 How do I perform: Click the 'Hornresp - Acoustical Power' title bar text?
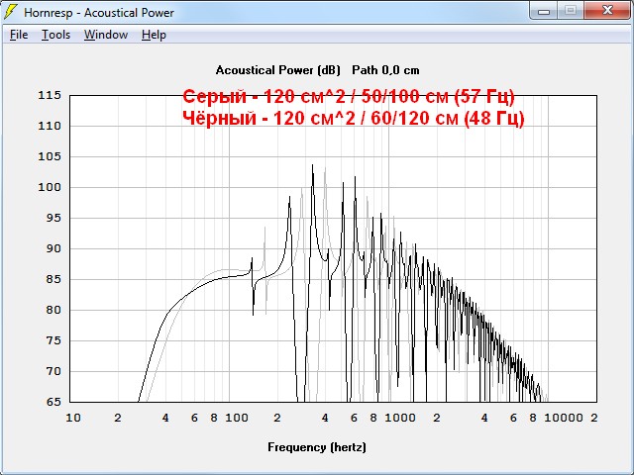pyautogui.click(x=99, y=13)
